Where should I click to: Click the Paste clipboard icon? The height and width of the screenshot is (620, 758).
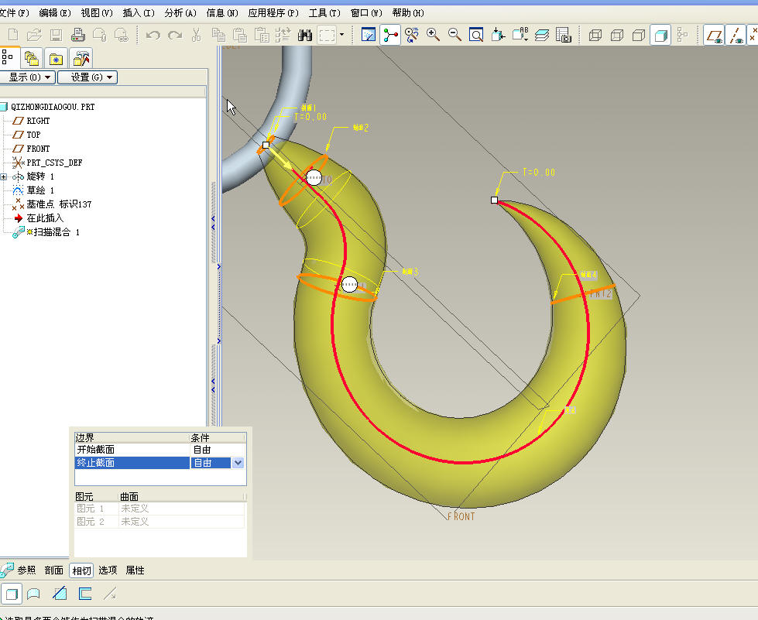240,35
